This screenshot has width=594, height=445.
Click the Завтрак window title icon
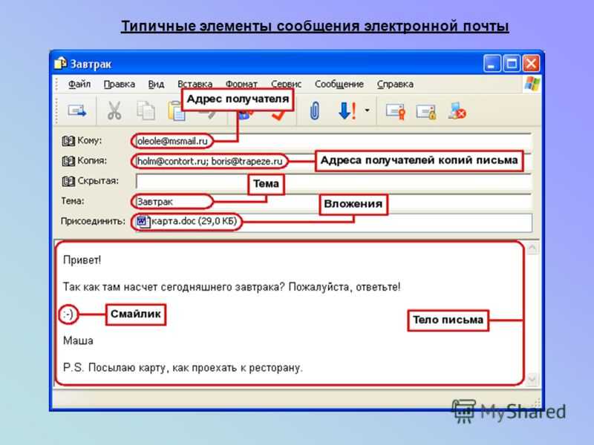pos(61,63)
